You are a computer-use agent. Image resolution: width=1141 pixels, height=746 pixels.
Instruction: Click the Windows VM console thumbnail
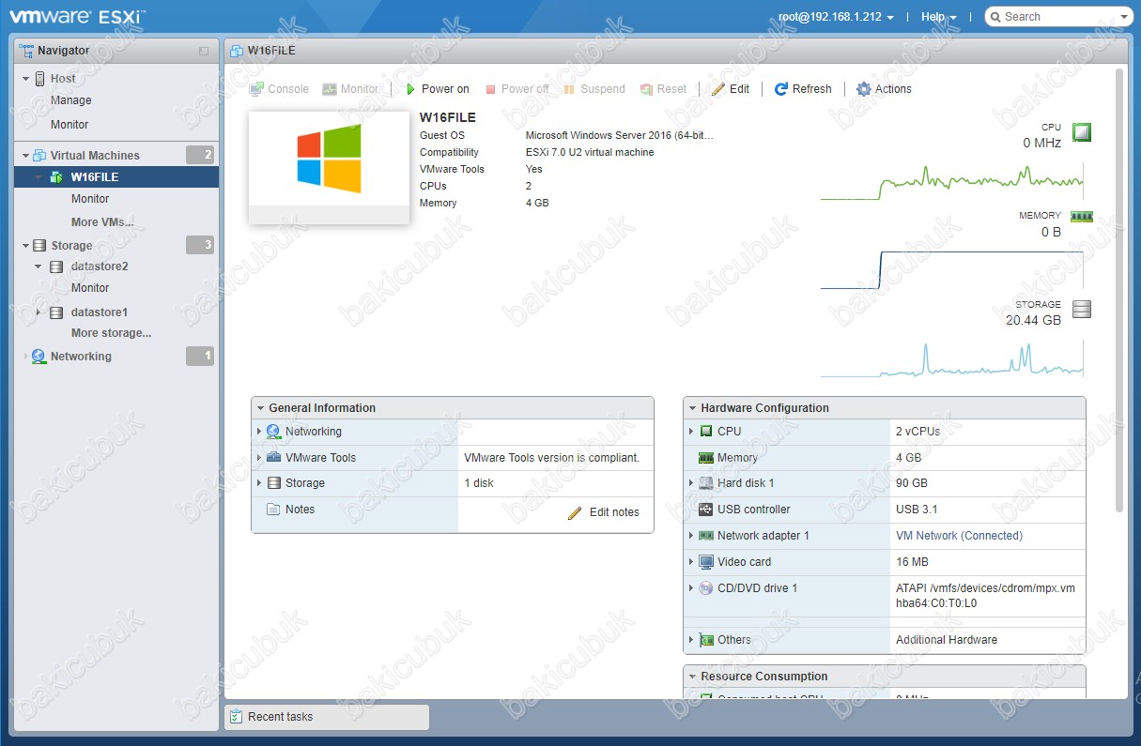tap(329, 168)
